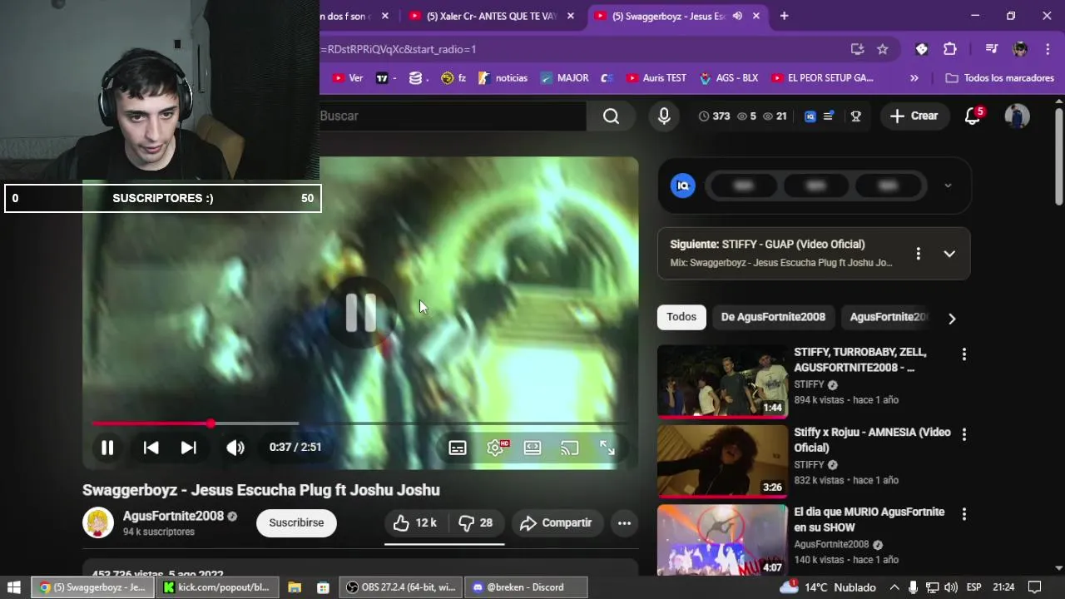Viewport: 1065px width, 599px height.
Task: Open the Auris TEST bookmark
Action: pyautogui.click(x=656, y=78)
